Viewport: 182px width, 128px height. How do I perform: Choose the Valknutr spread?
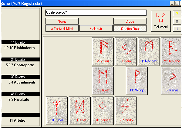click(x=96, y=29)
